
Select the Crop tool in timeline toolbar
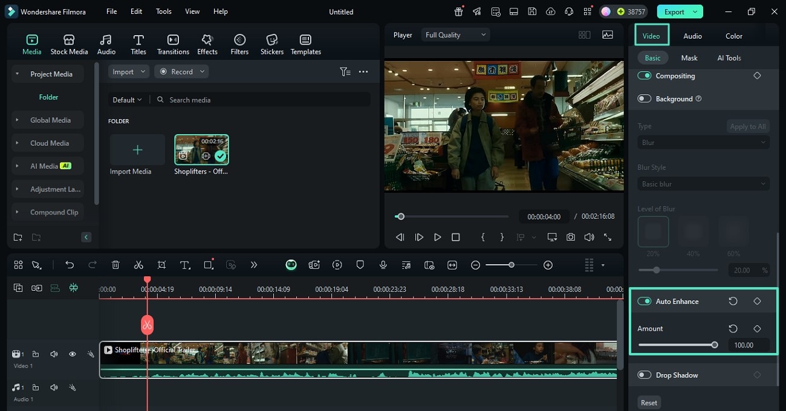(x=161, y=265)
